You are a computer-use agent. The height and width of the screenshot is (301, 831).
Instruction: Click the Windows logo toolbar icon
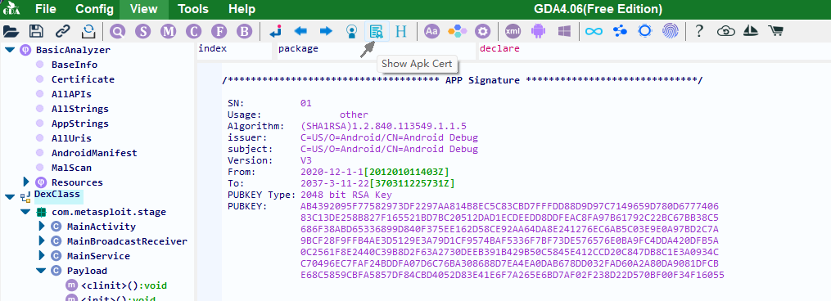tap(564, 31)
